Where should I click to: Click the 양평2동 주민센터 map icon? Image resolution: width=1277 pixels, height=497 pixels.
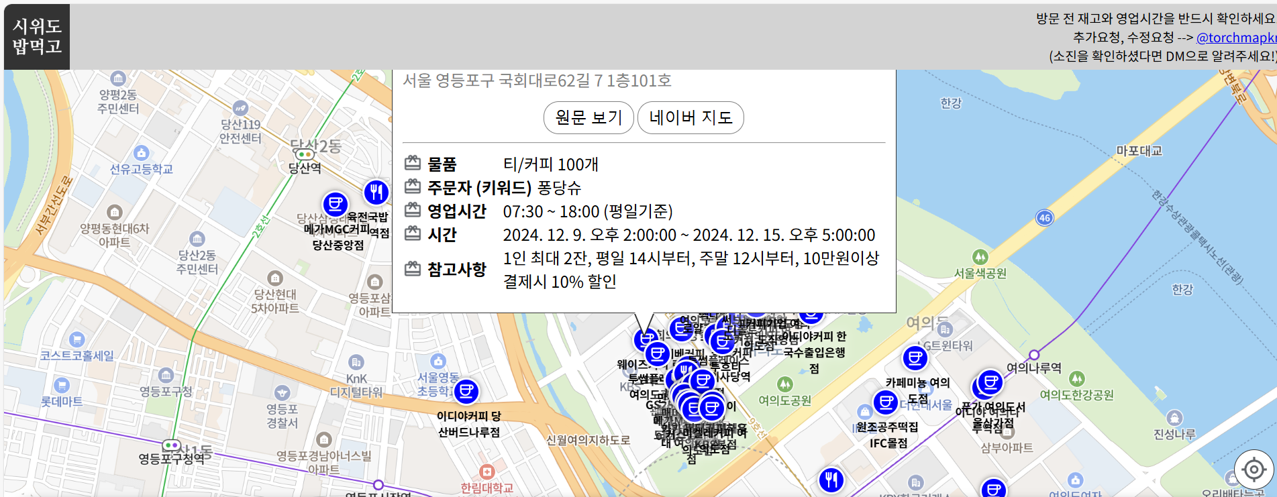(118, 78)
